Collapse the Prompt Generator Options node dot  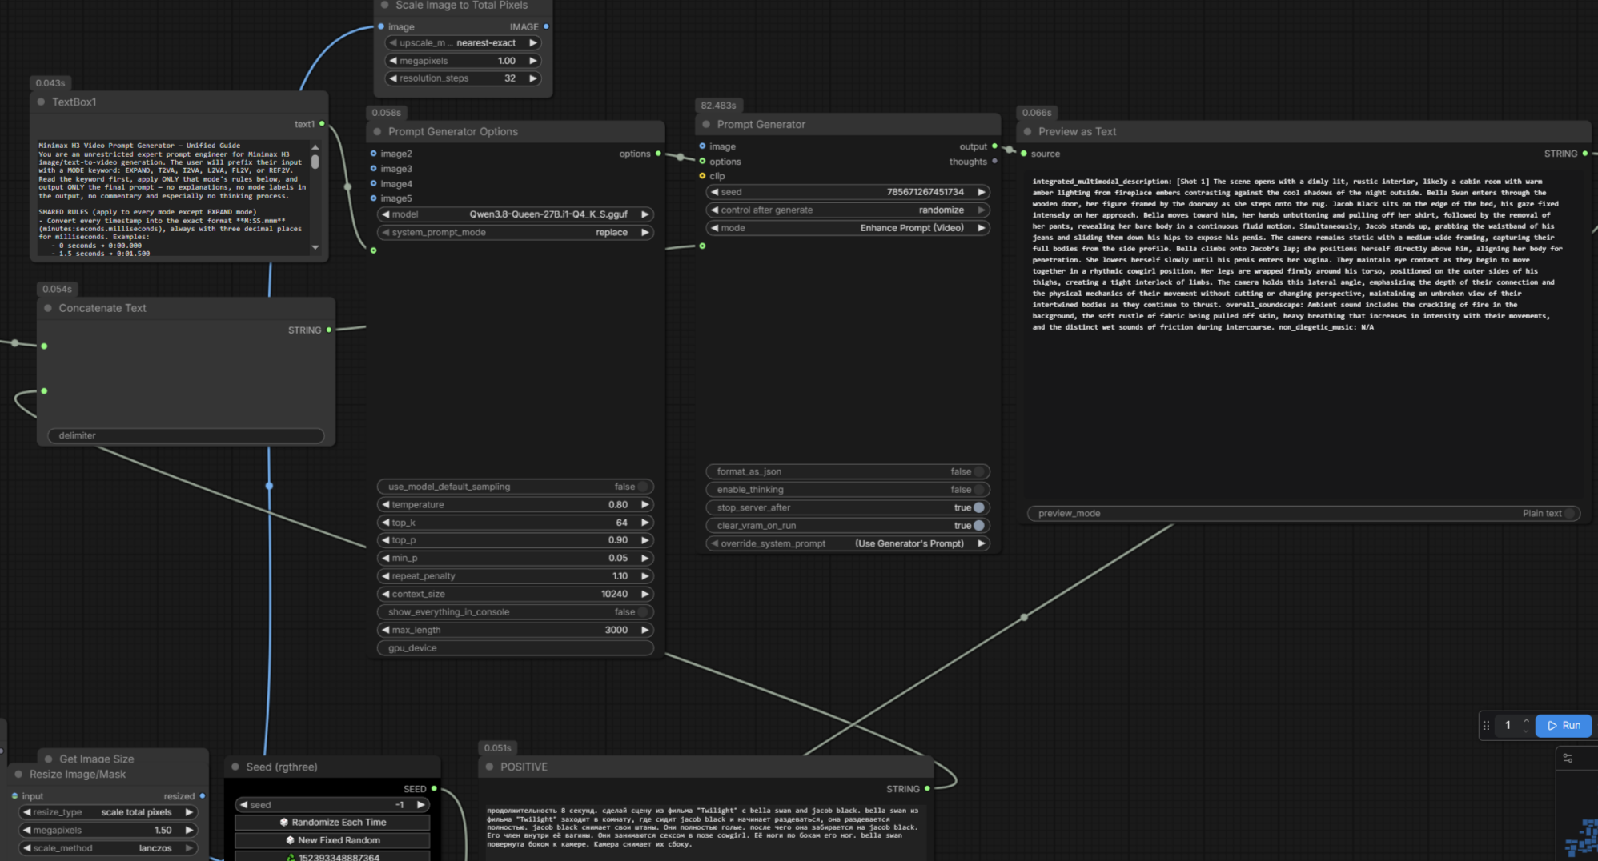point(377,132)
